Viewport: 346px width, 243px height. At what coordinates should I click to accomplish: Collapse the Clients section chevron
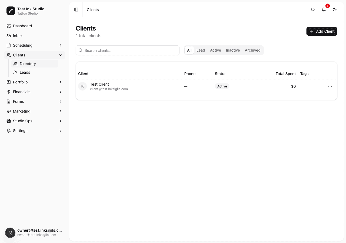point(60,55)
